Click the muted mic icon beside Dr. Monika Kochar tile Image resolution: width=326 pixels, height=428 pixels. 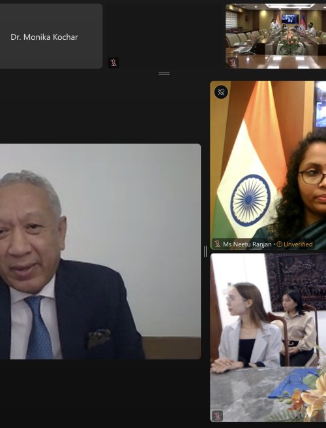click(x=113, y=63)
